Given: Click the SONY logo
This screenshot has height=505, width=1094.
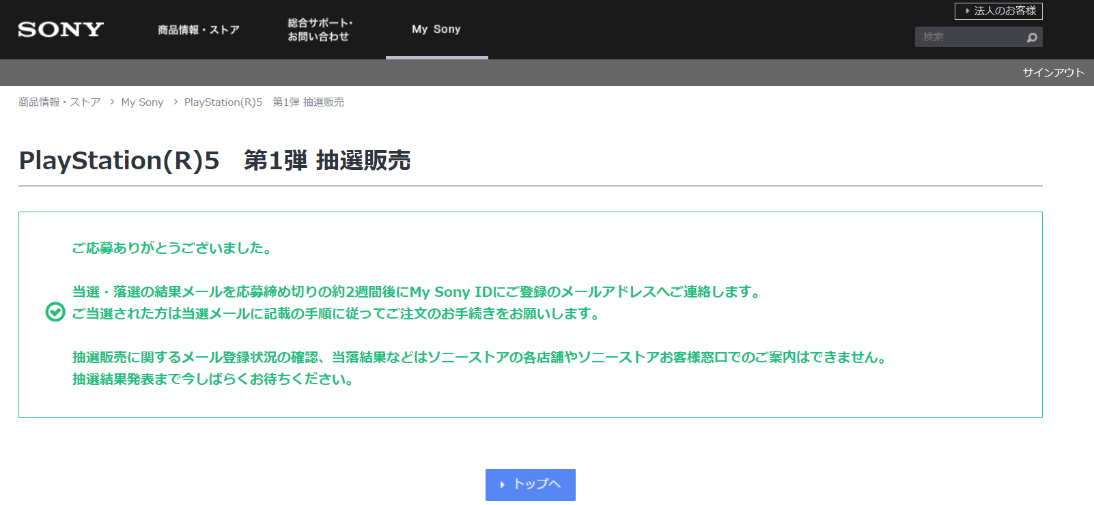Looking at the screenshot, I should tap(61, 29).
